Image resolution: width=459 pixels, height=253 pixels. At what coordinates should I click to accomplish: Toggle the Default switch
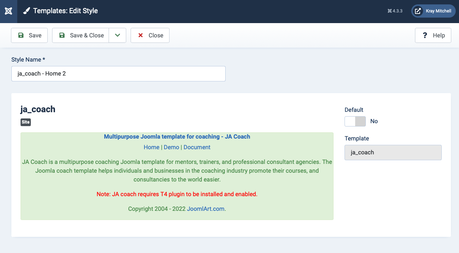tap(355, 121)
